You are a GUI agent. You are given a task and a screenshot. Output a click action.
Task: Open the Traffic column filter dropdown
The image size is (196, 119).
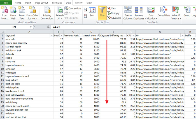pyautogui.click(x=194, y=36)
